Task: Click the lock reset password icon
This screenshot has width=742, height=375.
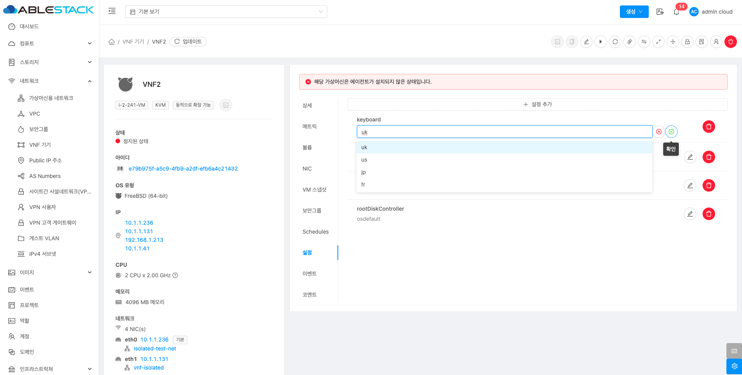Action: pyautogui.click(x=687, y=42)
